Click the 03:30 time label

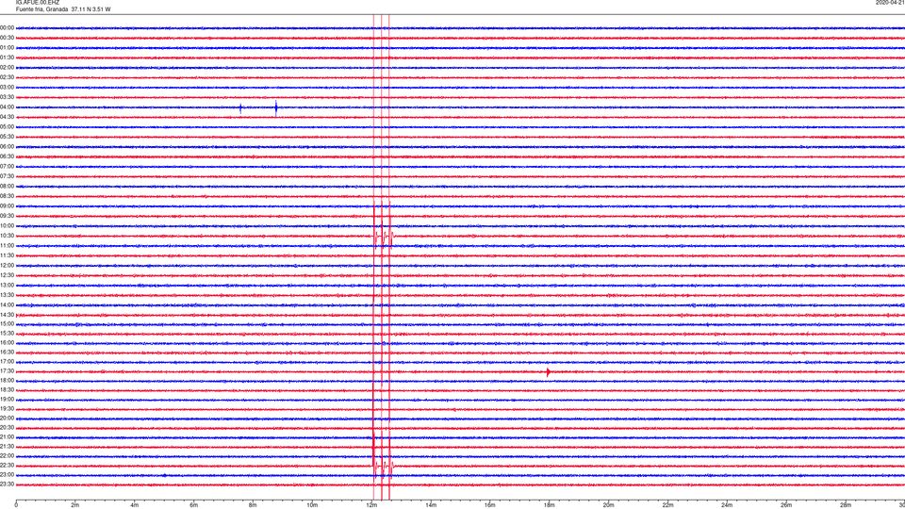[x=7, y=97]
